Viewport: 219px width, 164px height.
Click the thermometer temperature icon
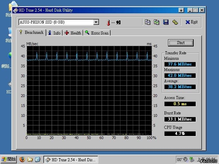pyautogui.click(x=108, y=23)
